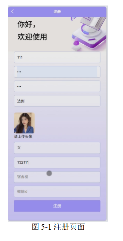
Task: Open the gender field showing 女
Action: [57, 148]
